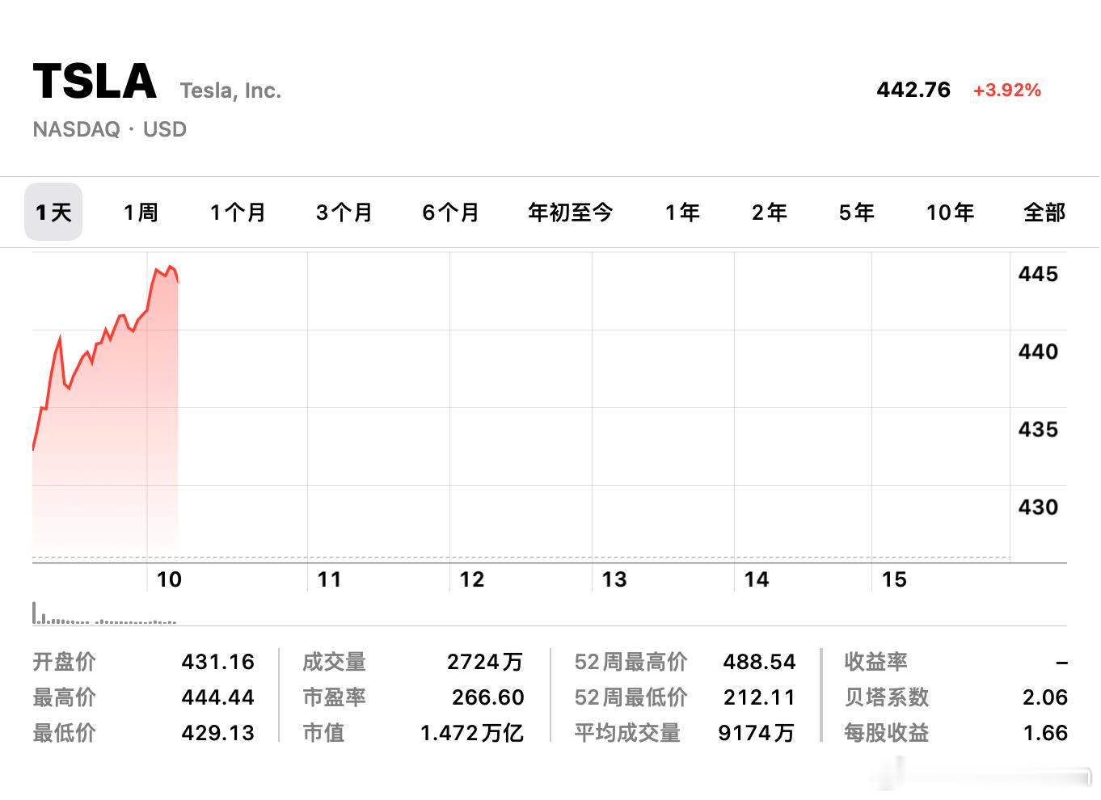The width and height of the screenshot is (1101, 800).
Task: Click the 52周最低价 label
Action: 631,697
